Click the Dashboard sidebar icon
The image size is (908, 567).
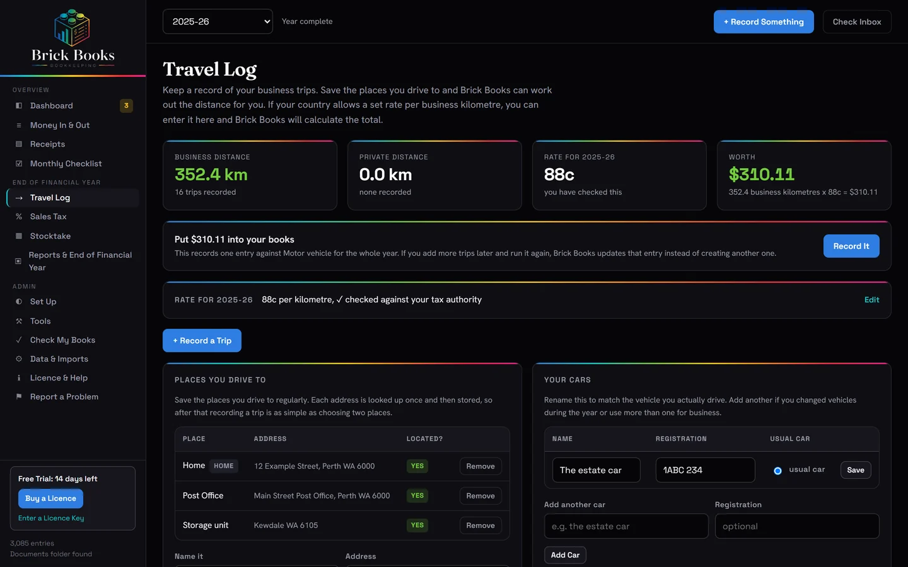coord(19,106)
